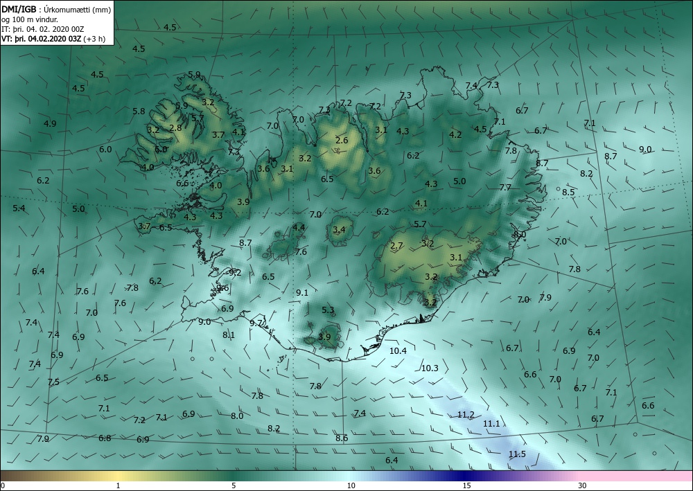Select the 5.4 value at the left edge
This screenshot has width=693, height=491.
[19, 208]
